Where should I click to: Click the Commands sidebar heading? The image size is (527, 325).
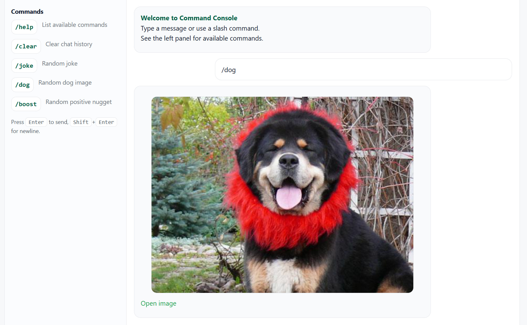coord(27,12)
